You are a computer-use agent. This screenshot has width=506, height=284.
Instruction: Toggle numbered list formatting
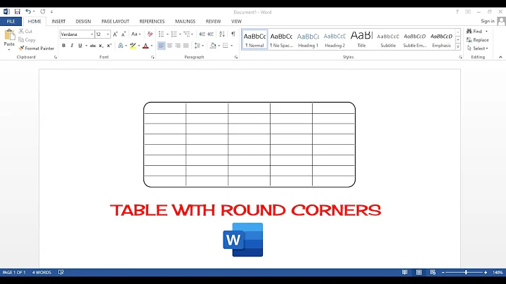pos(174,34)
